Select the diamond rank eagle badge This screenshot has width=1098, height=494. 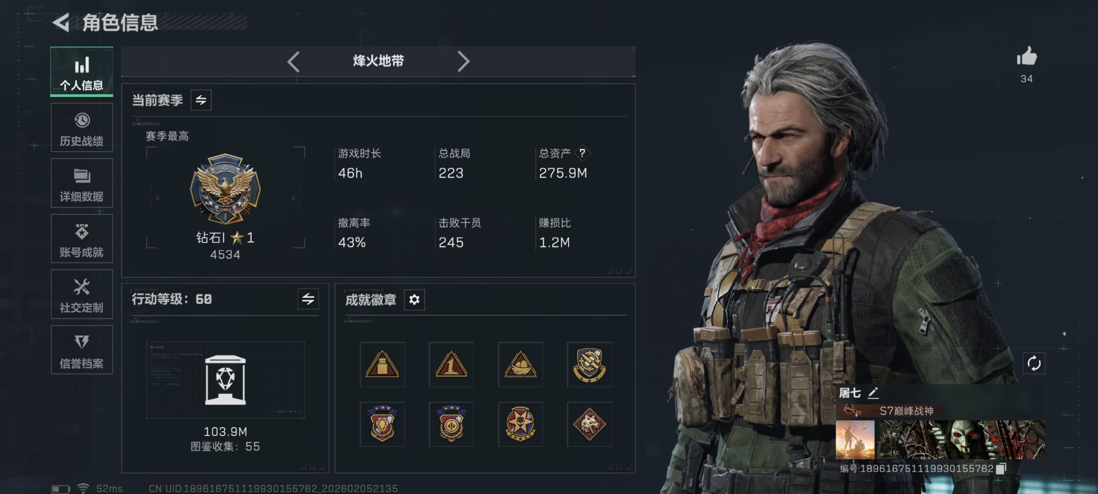(225, 189)
